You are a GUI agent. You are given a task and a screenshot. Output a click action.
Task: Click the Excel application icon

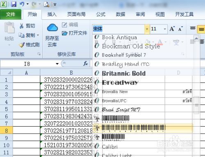(x=3, y=4)
